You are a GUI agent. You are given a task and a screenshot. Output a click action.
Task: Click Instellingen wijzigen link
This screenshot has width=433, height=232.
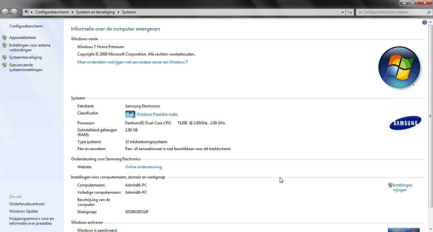click(402, 187)
